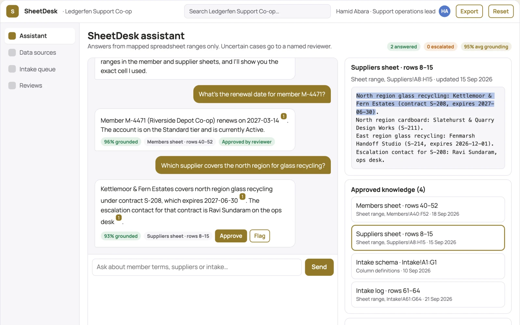This screenshot has height=325, width=520.
Task: Open citation 1 after renewal date 2027-03-14
Action: tap(284, 116)
